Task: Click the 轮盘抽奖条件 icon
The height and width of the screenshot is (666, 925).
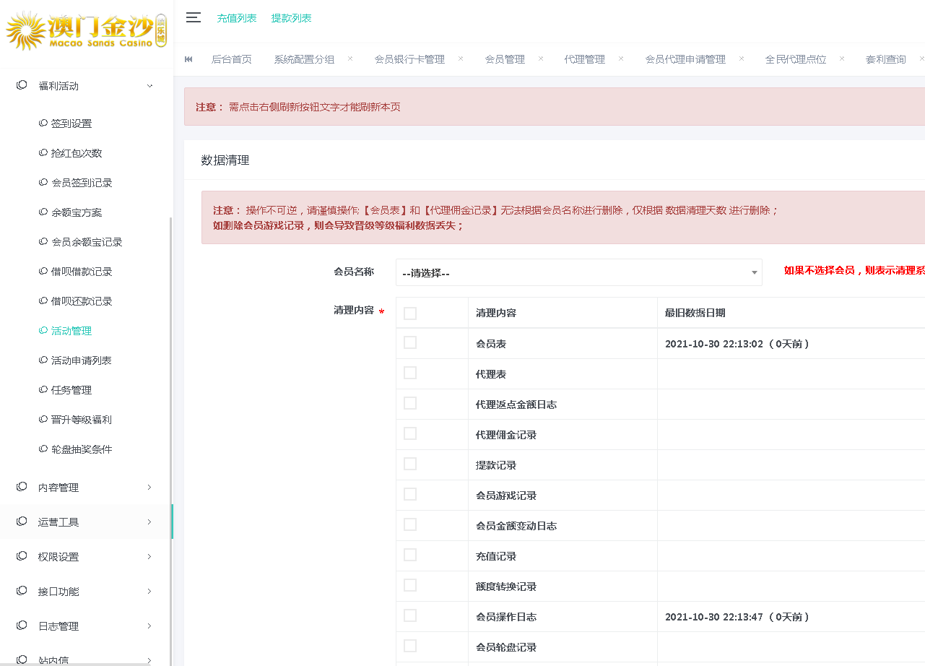Action: [x=44, y=449]
